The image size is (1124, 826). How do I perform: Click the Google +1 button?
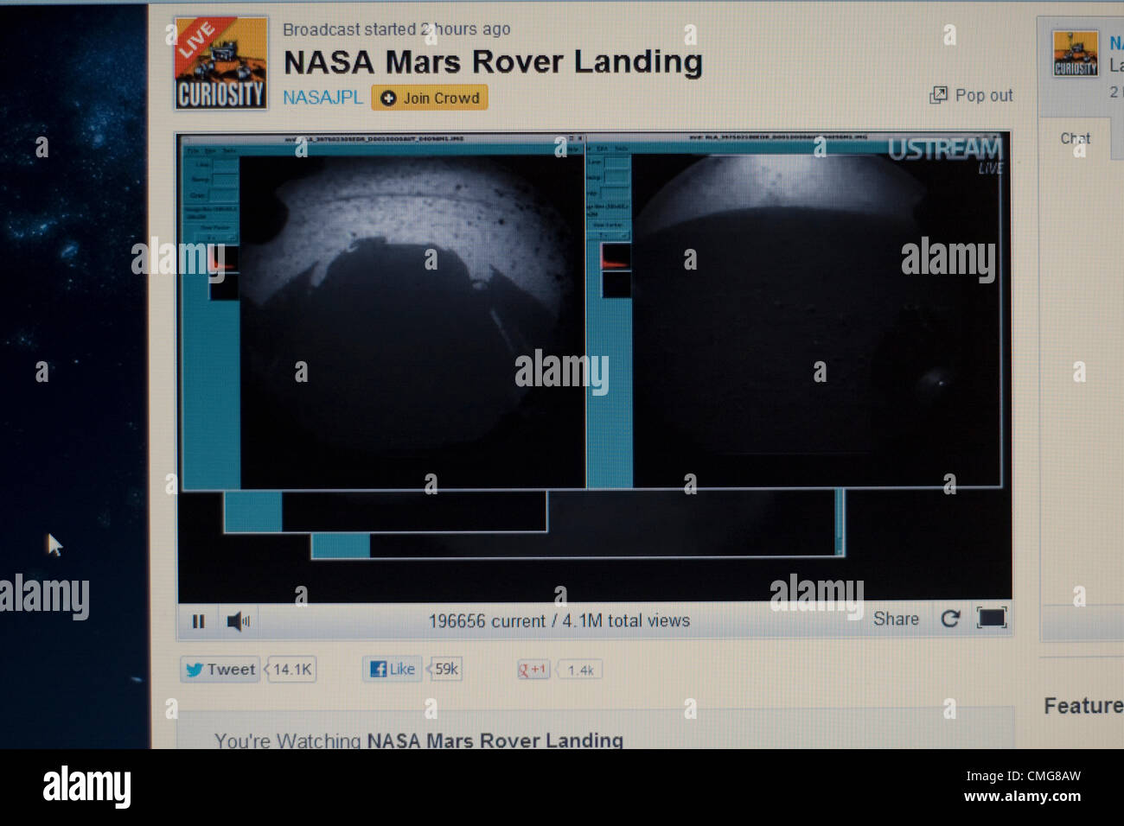coord(533,670)
